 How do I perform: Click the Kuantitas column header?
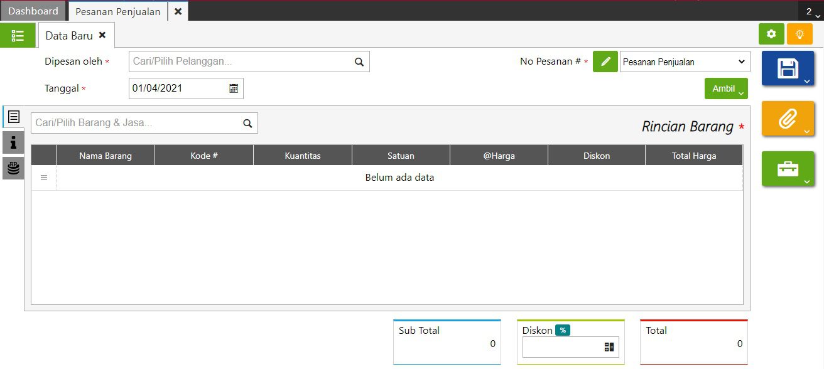(x=303, y=156)
